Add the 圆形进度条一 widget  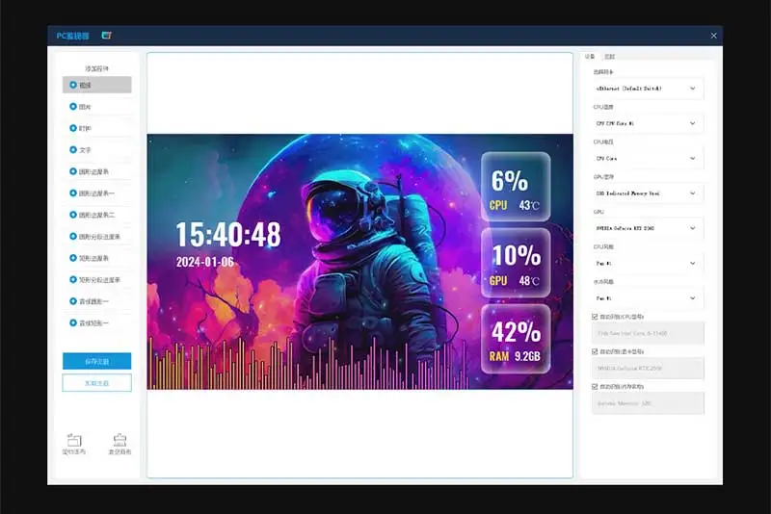97,193
